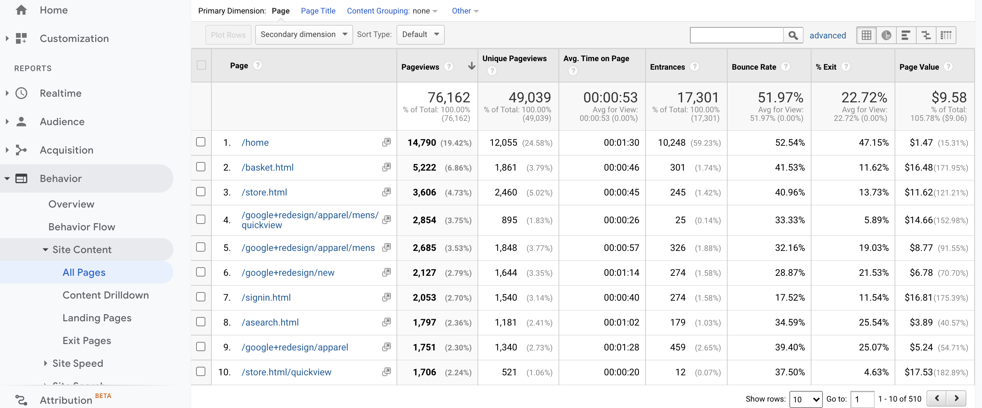Screen dimensions: 982x408
Task: Check the select-all rows checkbox in the header
Action: [201, 65]
